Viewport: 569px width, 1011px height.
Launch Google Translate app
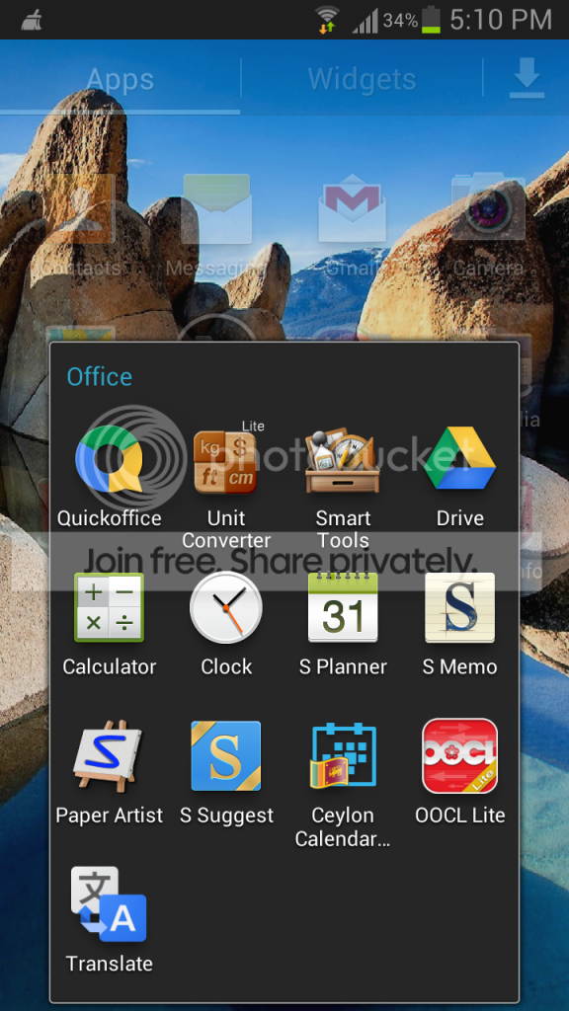pyautogui.click(x=109, y=904)
